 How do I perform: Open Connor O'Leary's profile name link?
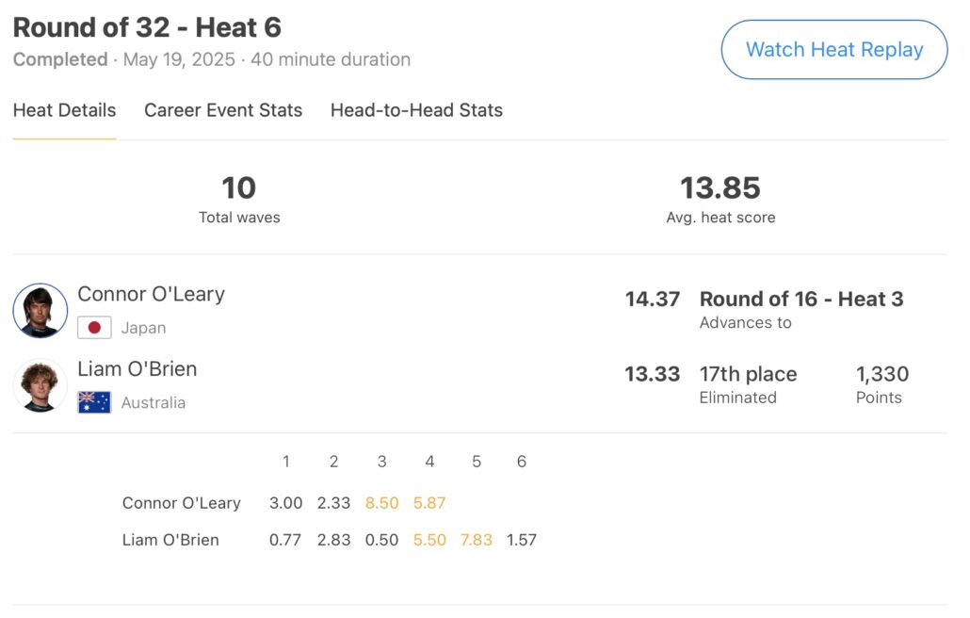151,294
